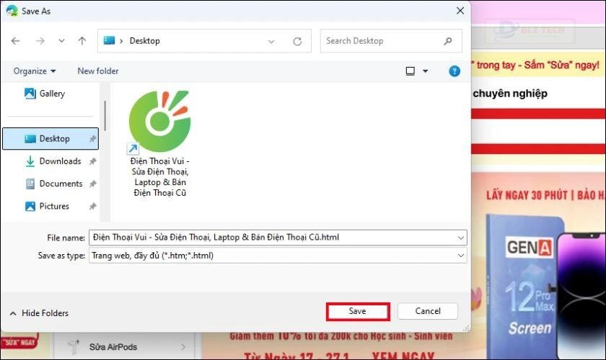Open the view options dropdown arrow

pos(425,71)
